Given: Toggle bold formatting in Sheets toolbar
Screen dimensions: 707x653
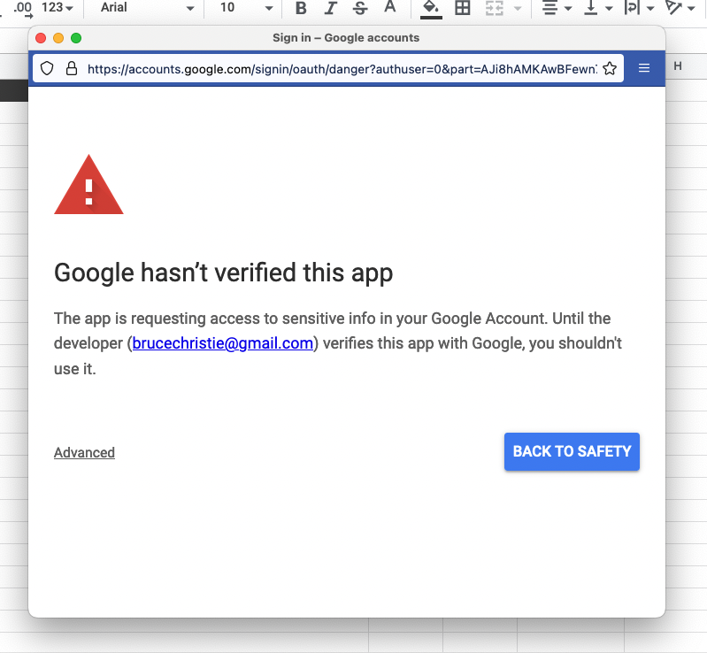Looking at the screenshot, I should click(301, 8).
